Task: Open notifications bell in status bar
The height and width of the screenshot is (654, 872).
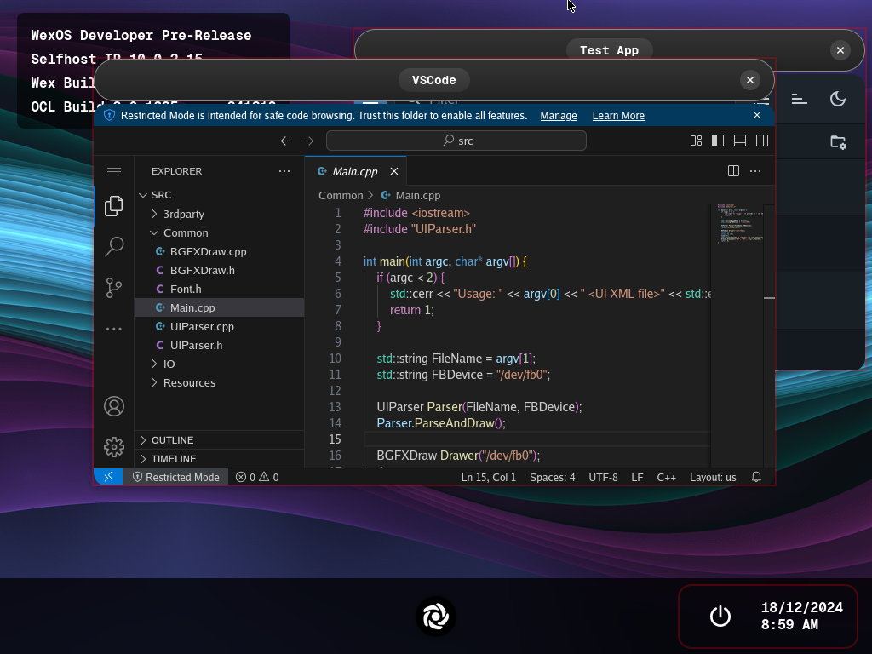Action: point(756,477)
